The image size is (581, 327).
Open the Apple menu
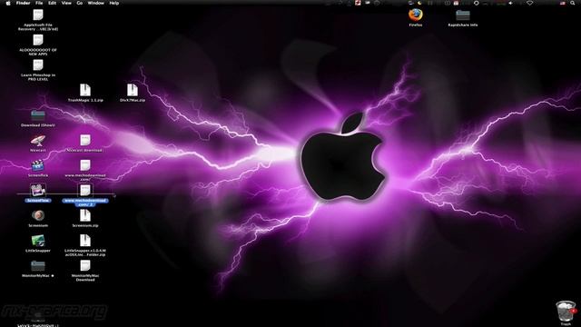(8, 3)
